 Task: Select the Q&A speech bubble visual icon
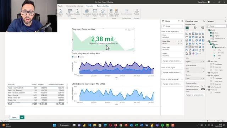coord(196,50)
